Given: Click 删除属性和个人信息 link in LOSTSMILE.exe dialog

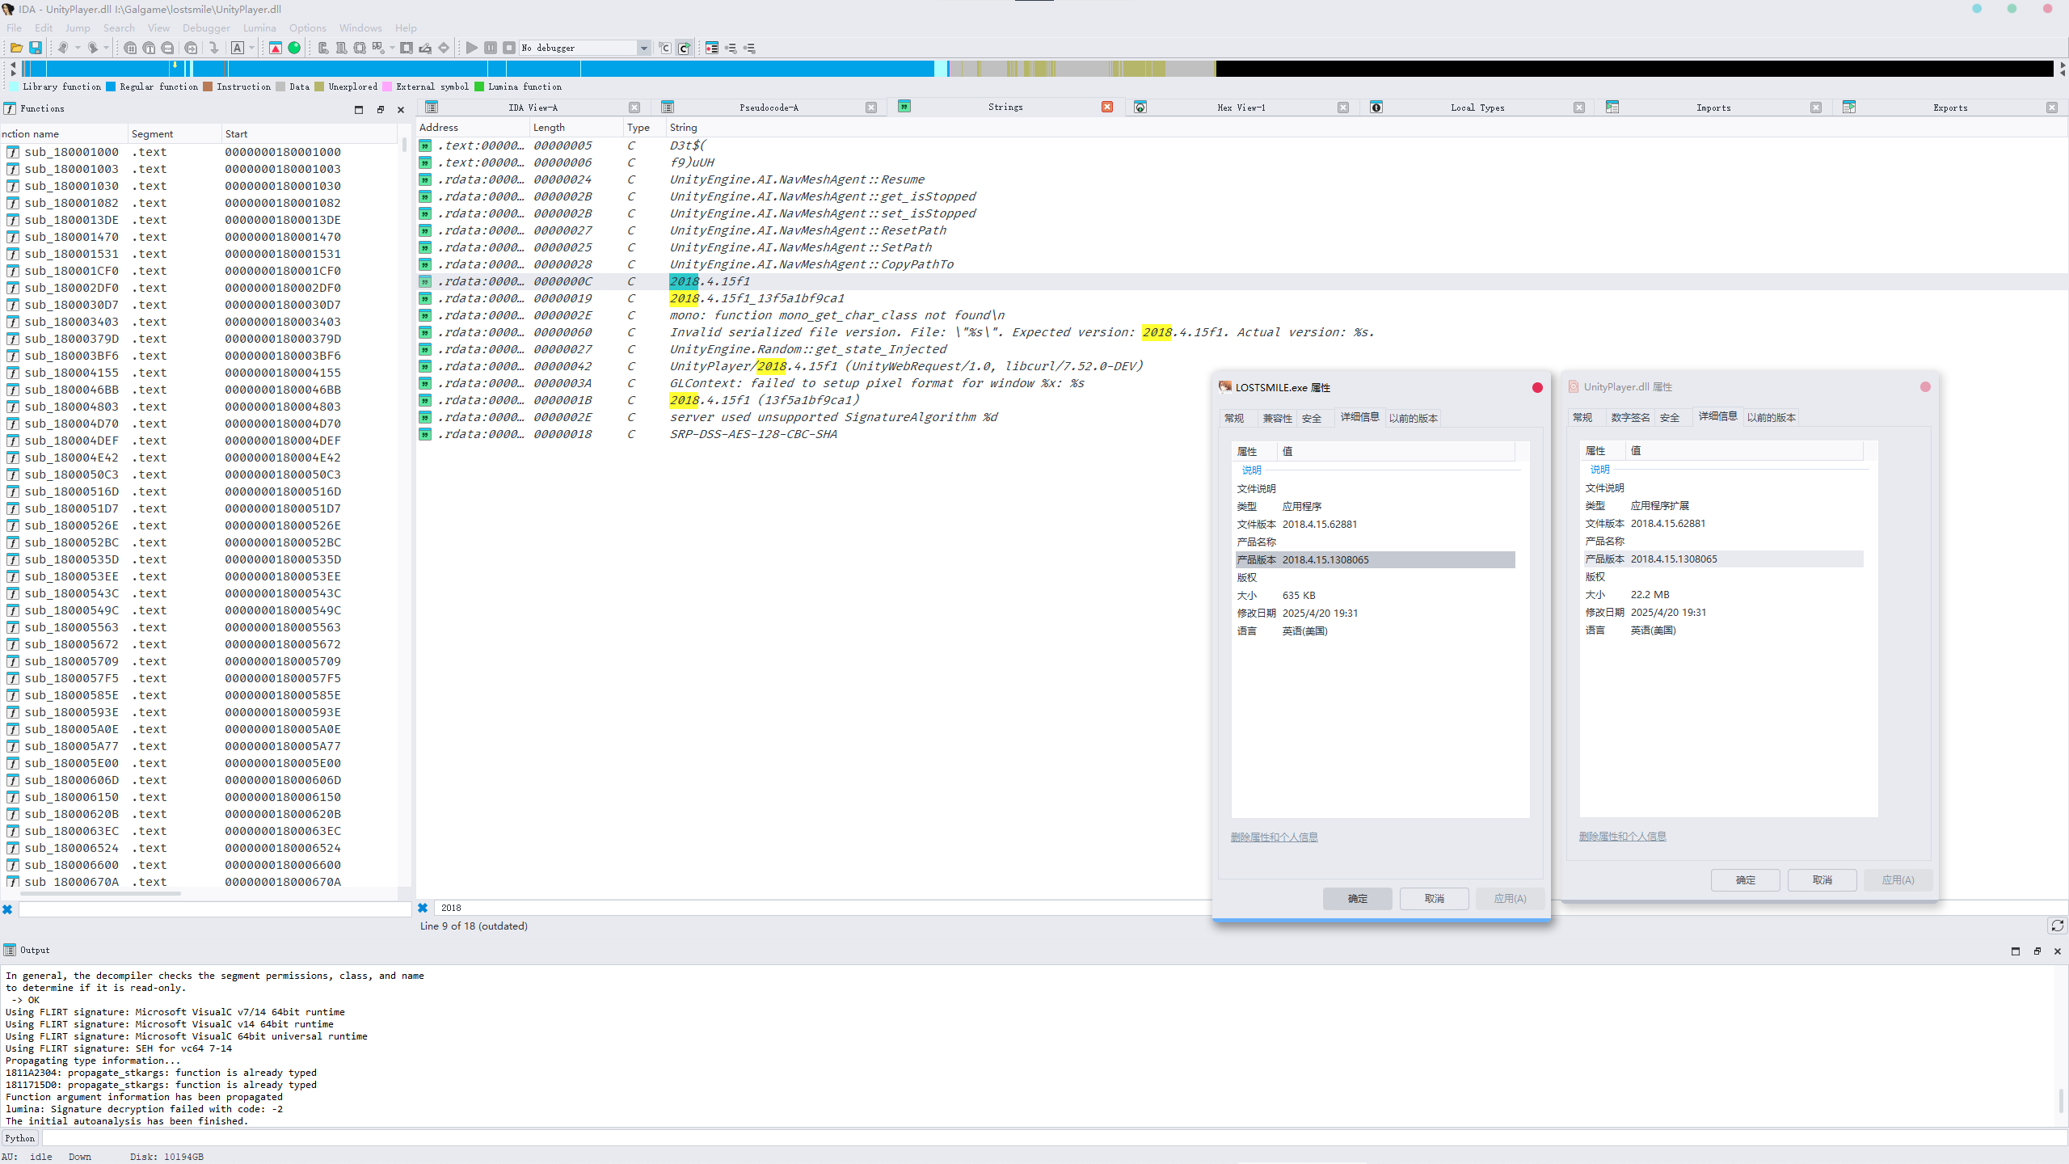Looking at the screenshot, I should (x=1274, y=837).
